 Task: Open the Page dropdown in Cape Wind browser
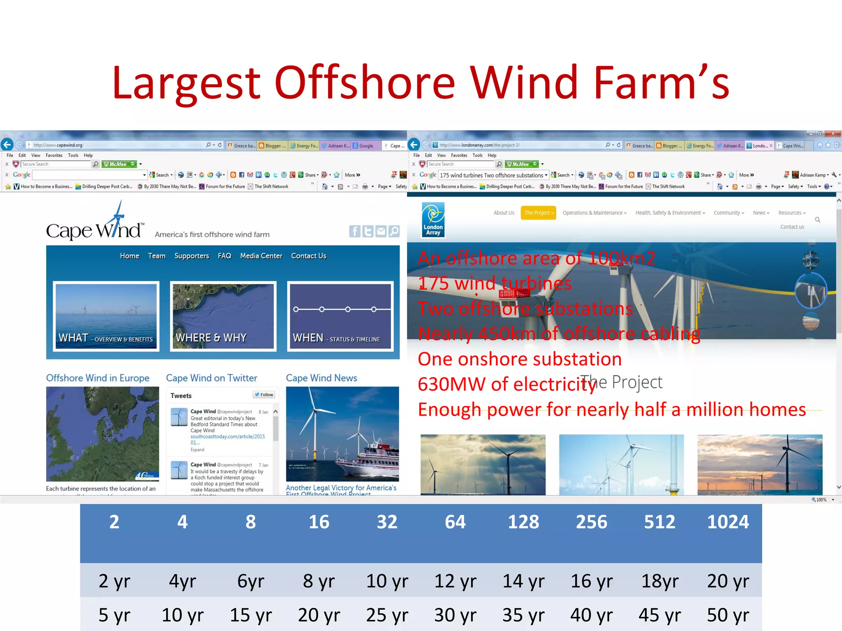[384, 187]
